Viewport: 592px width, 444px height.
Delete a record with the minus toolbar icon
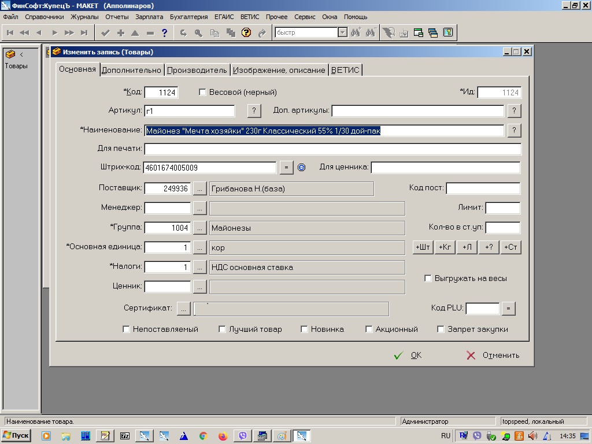click(x=150, y=33)
